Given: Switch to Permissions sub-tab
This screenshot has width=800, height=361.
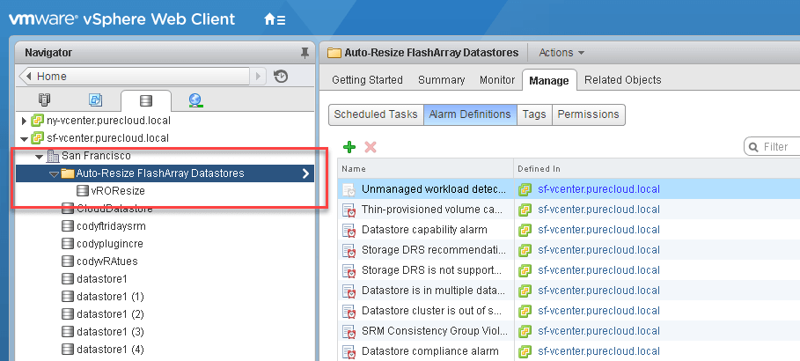Looking at the screenshot, I should pyautogui.click(x=588, y=114).
